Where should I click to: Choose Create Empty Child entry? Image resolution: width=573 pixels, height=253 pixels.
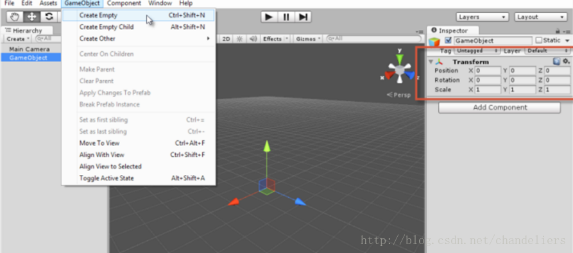139,27
